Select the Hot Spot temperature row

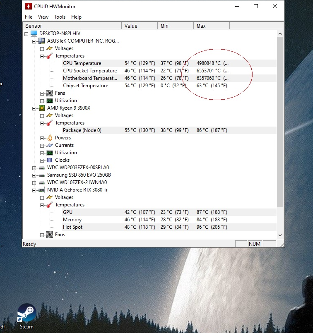169,227
